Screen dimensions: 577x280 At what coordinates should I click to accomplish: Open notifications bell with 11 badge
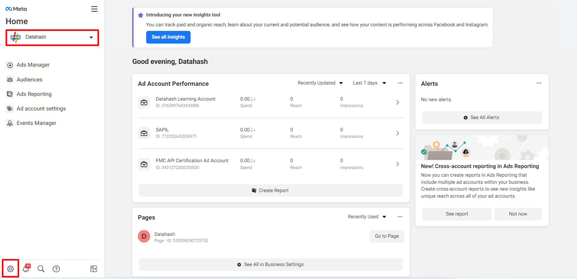coord(26,268)
